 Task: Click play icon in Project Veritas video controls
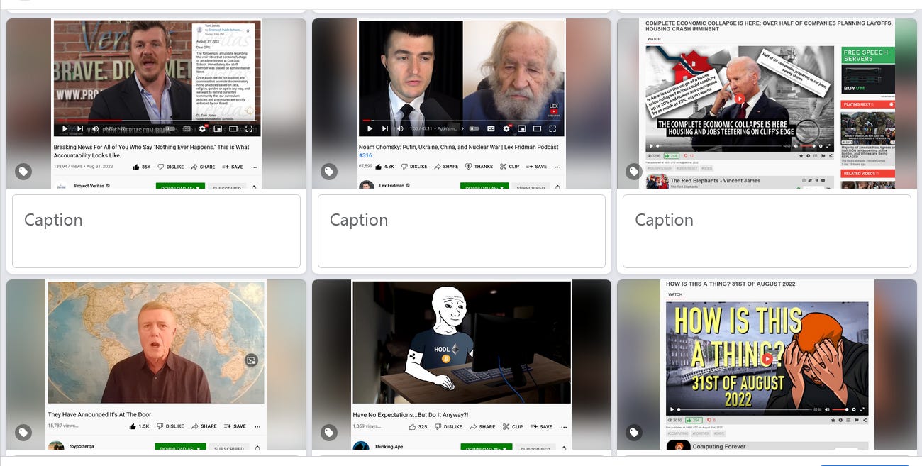(65, 128)
